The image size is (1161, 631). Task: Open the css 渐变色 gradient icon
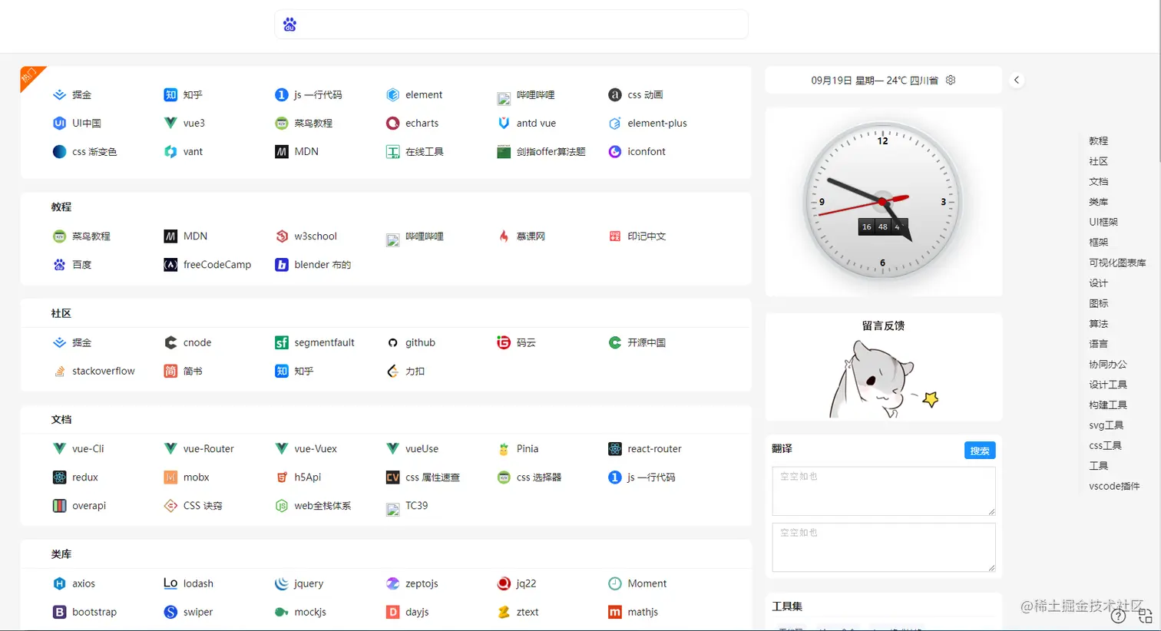tap(59, 151)
